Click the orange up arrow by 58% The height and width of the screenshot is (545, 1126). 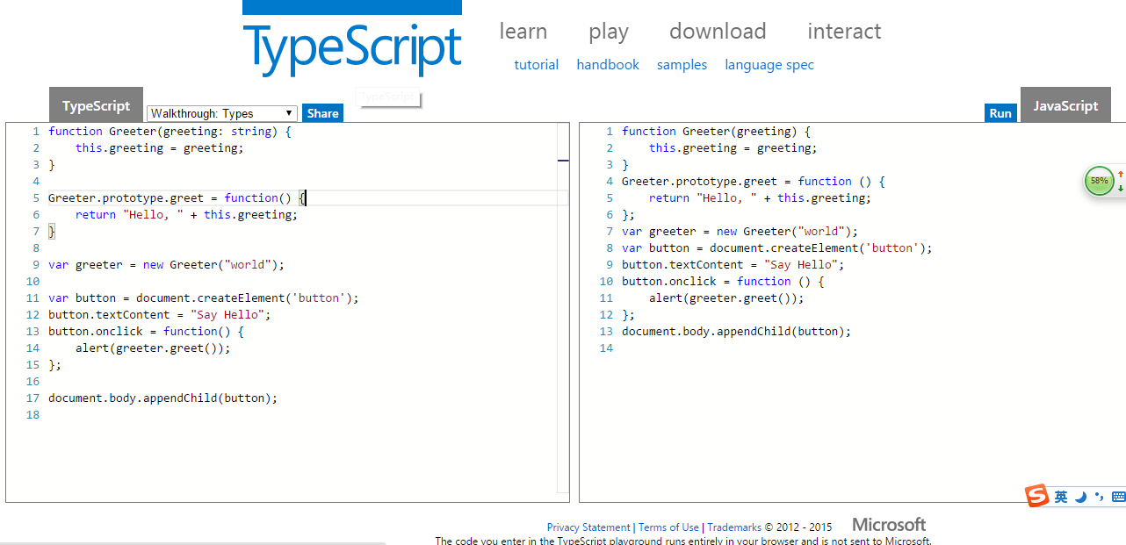point(1120,175)
